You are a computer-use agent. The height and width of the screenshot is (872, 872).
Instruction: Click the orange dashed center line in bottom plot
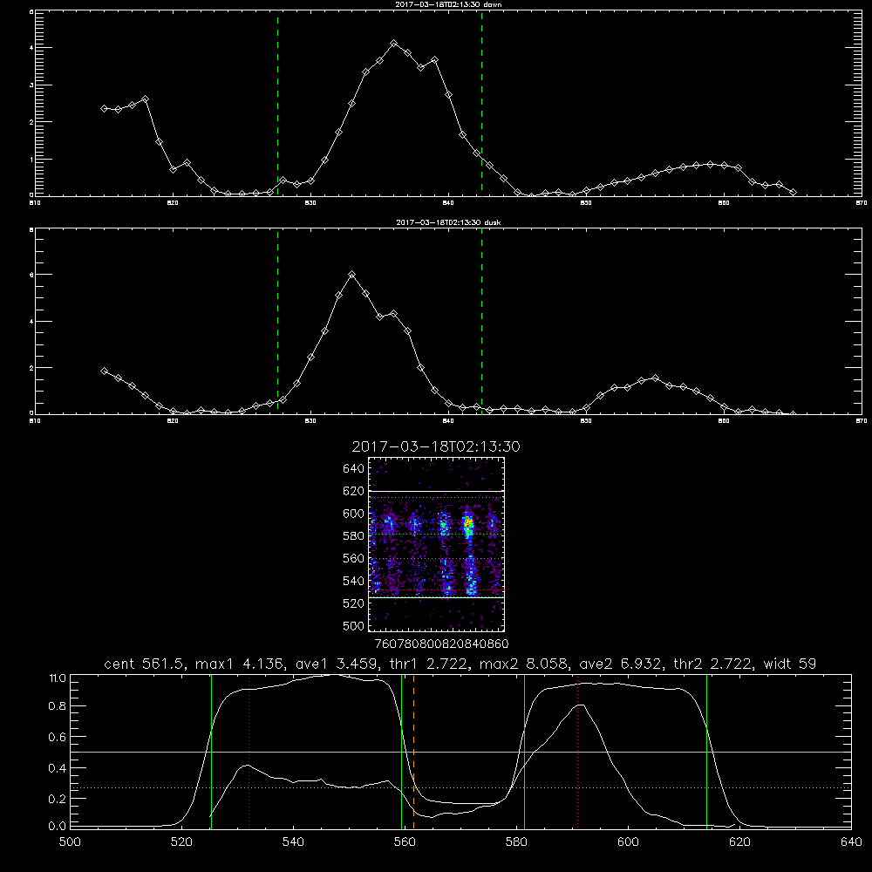tap(413, 752)
